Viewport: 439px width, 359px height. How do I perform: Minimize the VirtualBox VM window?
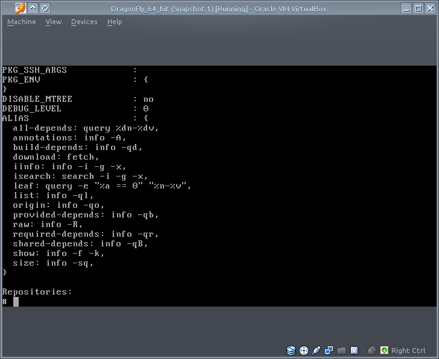click(403, 8)
